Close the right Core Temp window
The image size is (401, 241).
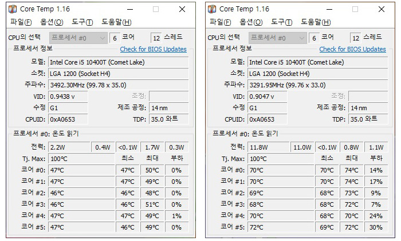tap(381, 9)
